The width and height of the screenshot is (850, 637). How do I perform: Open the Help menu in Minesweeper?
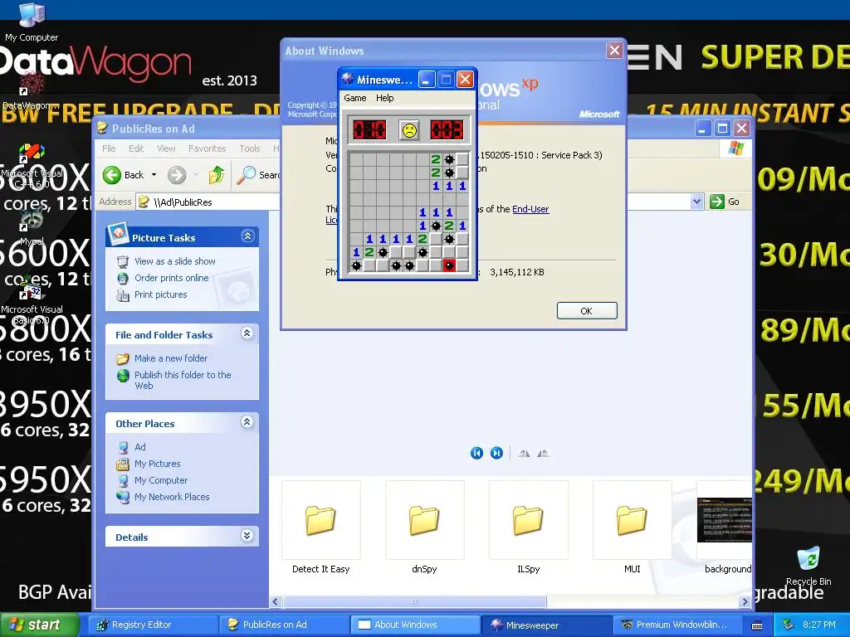tap(385, 98)
